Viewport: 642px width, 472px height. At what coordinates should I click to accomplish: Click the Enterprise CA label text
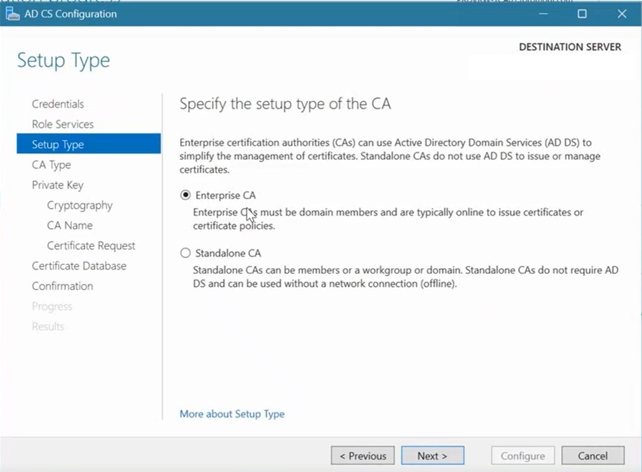point(226,196)
